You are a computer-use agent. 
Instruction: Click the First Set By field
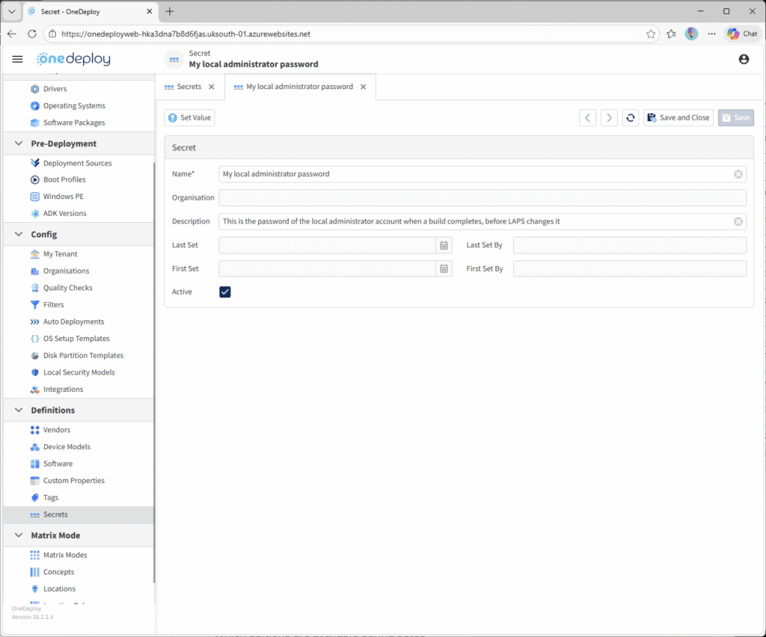(x=629, y=268)
